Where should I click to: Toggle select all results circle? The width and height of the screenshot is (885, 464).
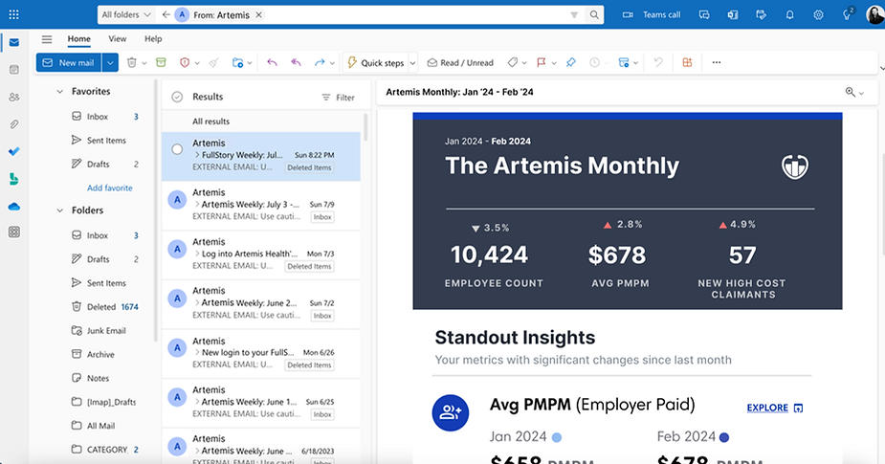pos(177,97)
